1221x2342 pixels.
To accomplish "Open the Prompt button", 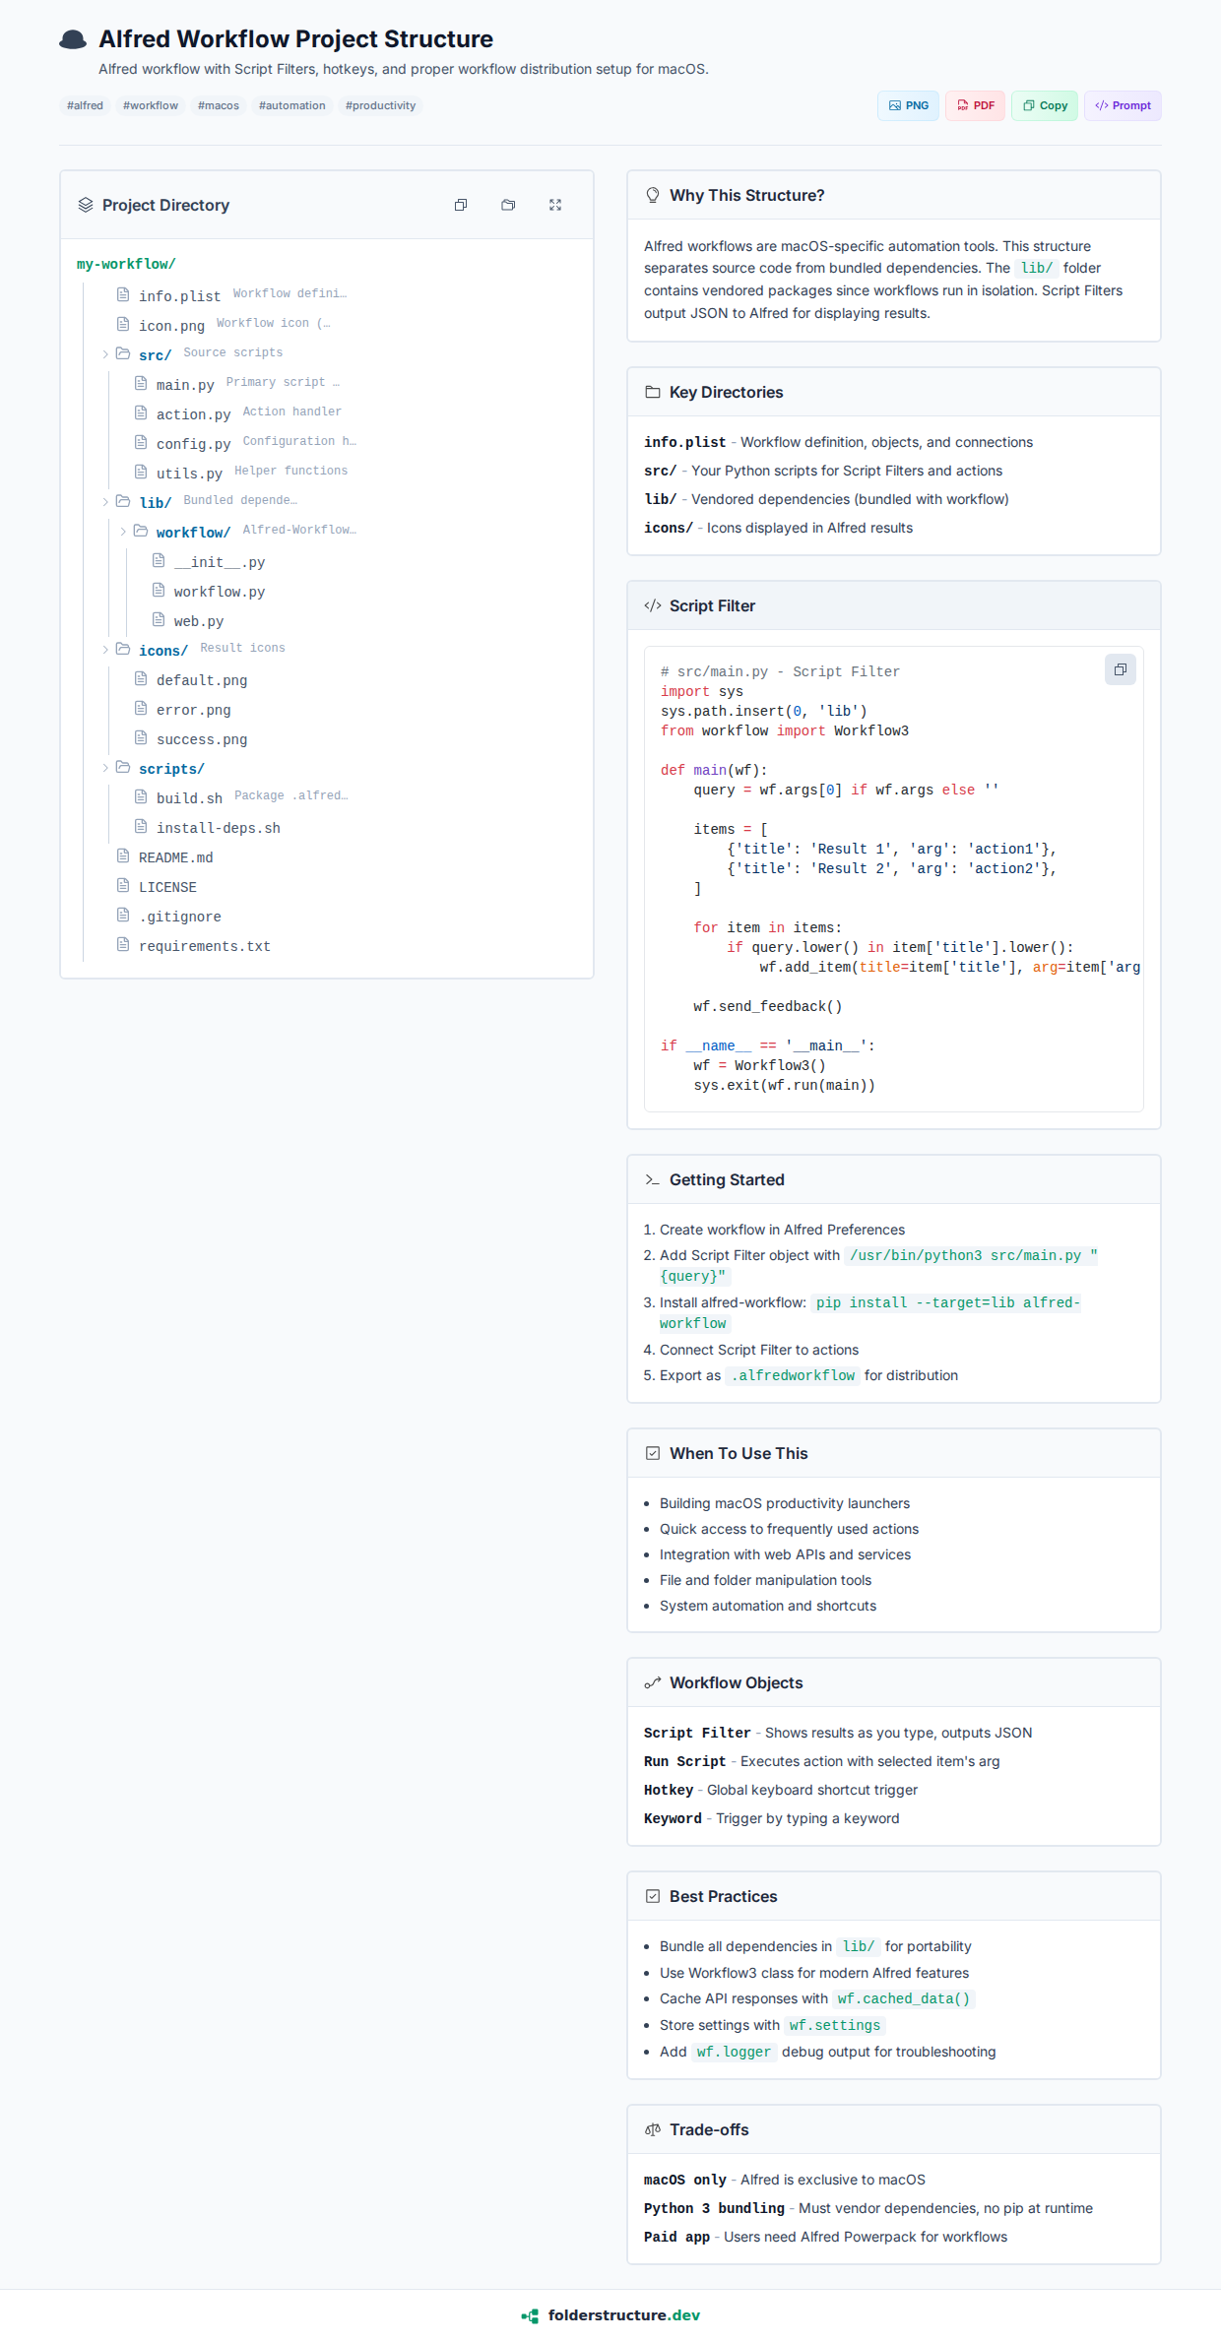I will click(x=1123, y=105).
